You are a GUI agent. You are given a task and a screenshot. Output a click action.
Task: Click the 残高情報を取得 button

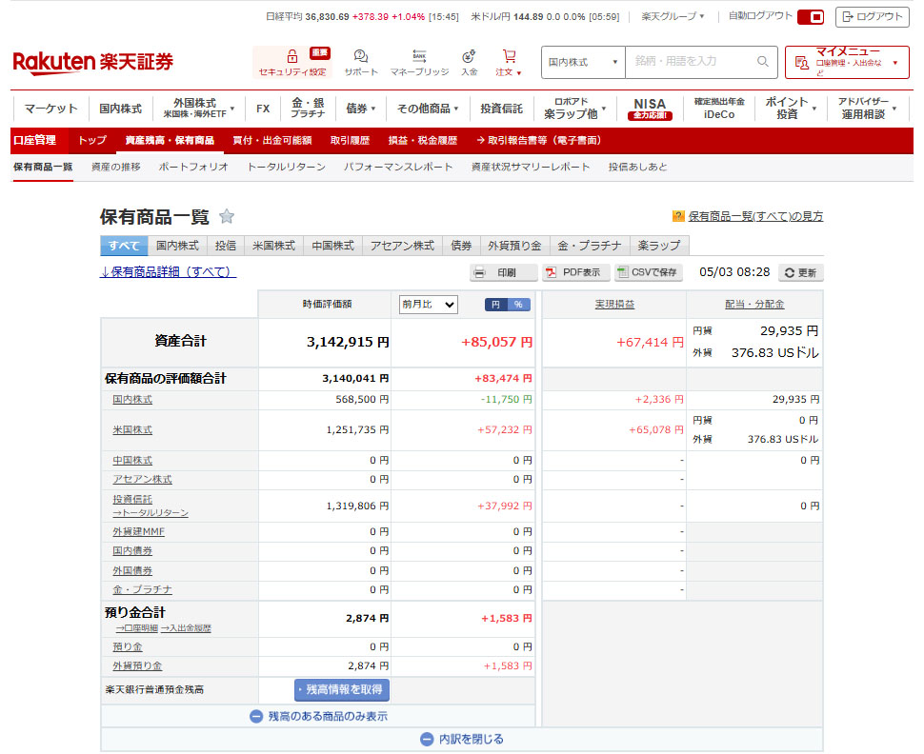pos(342,689)
